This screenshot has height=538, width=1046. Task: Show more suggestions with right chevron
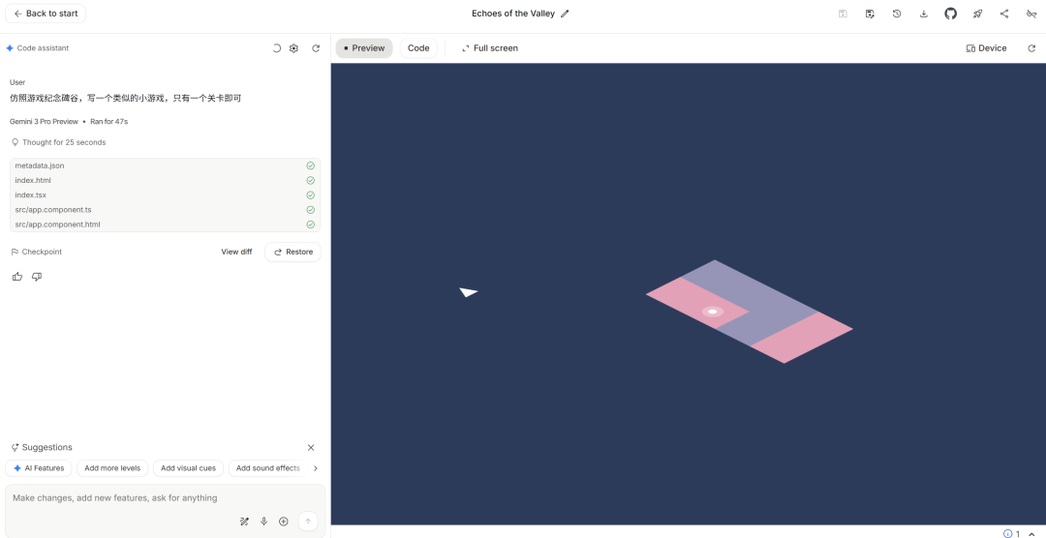pos(316,468)
